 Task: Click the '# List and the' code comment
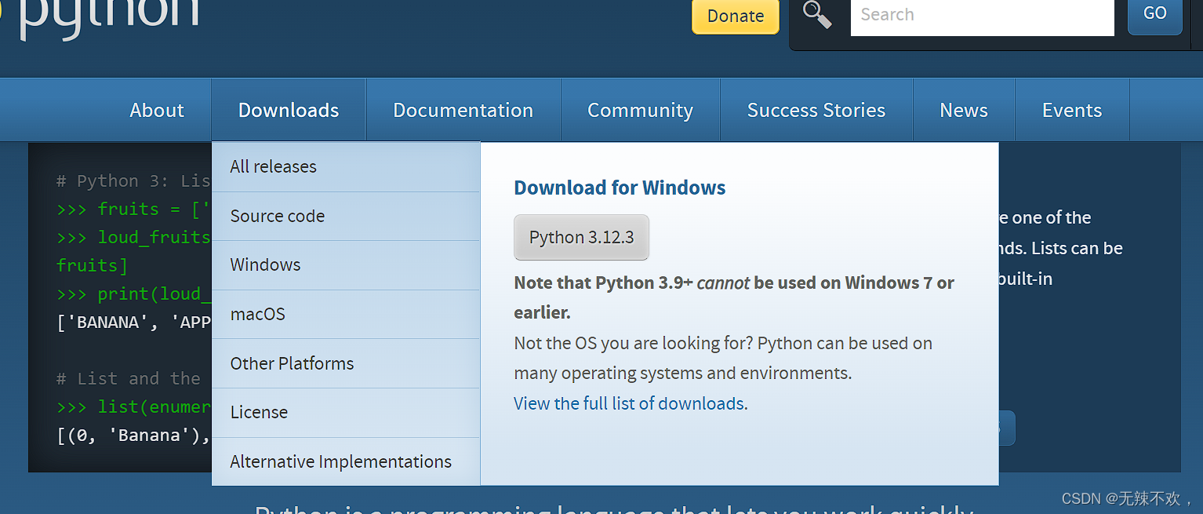(129, 378)
